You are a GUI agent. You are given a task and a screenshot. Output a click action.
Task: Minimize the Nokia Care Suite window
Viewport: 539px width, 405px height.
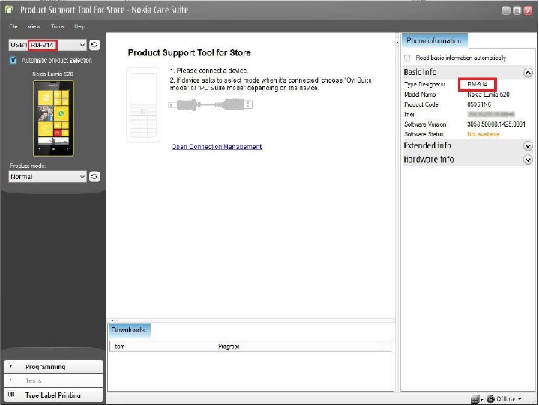tap(506, 10)
